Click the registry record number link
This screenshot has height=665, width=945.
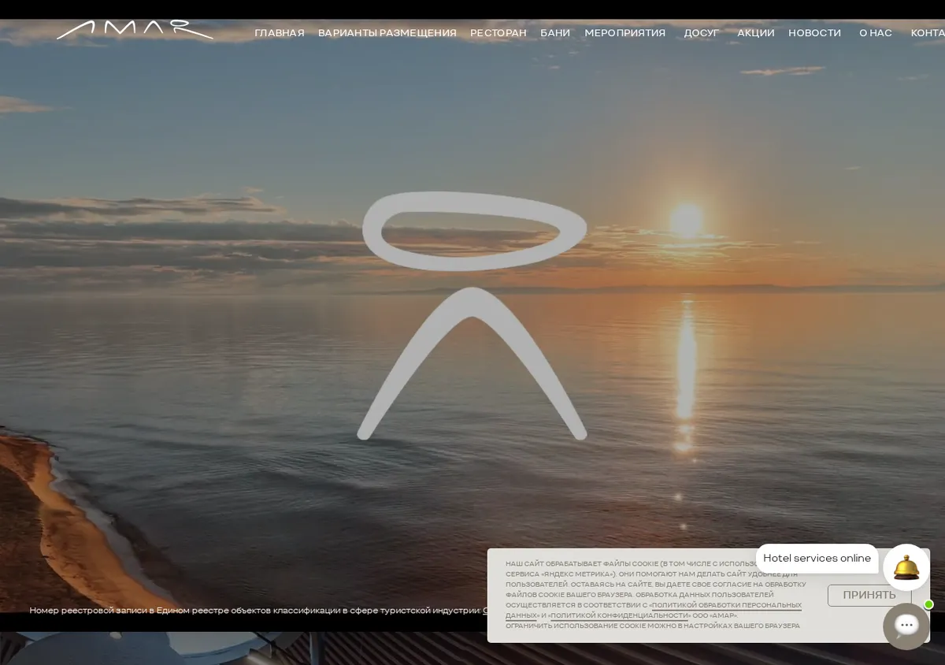tap(484, 611)
